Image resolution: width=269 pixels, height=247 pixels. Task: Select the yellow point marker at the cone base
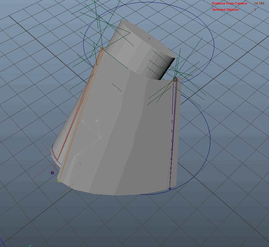(59, 181)
